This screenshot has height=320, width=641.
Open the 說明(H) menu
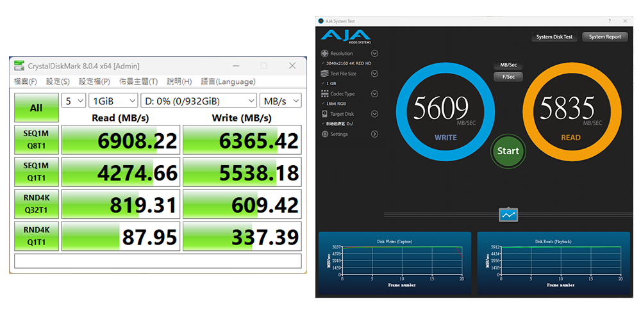click(x=179, y=82)
